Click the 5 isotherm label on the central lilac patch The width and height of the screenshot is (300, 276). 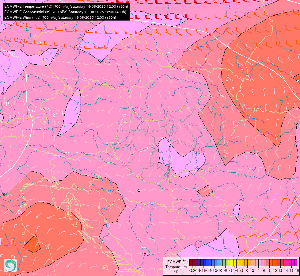point(158,146)
